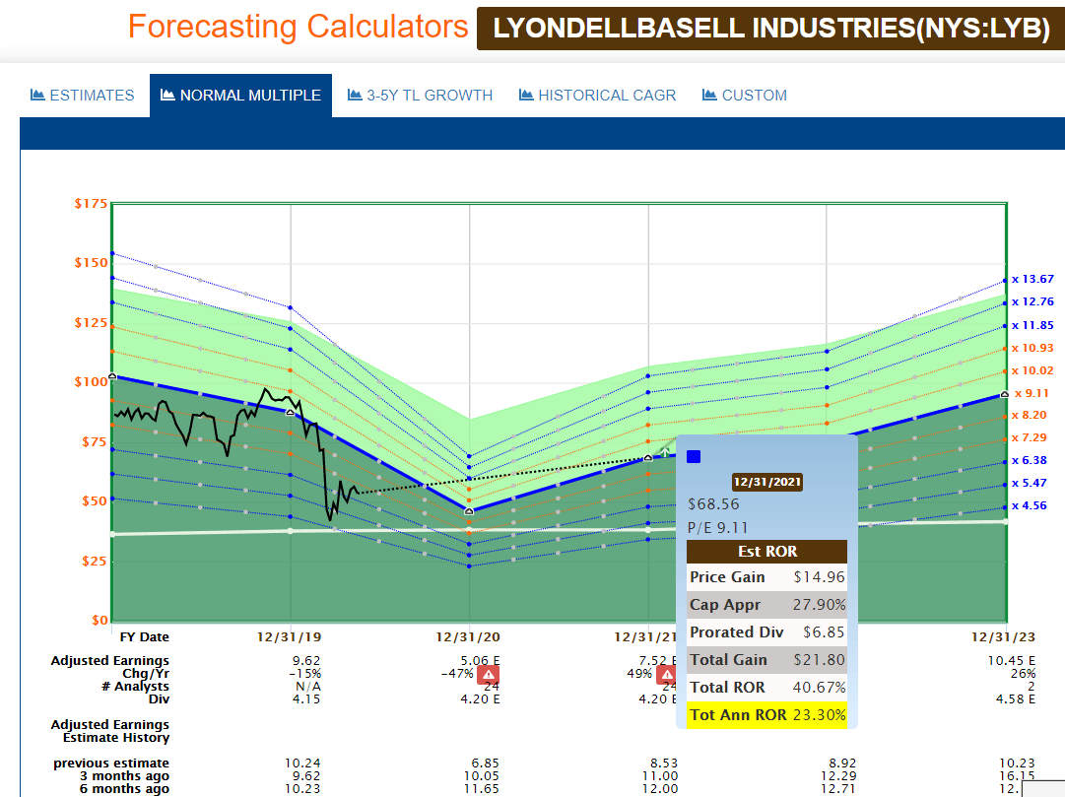This screenshot has width=1065, height=797.
Task: Click the x 5.47 multiple label
Action: click(1029, 483)
